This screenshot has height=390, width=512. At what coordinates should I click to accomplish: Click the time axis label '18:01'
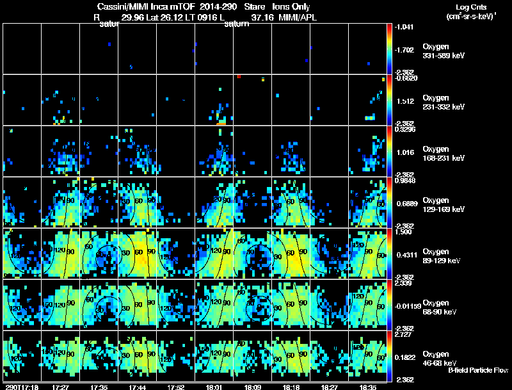coord(214,387)
